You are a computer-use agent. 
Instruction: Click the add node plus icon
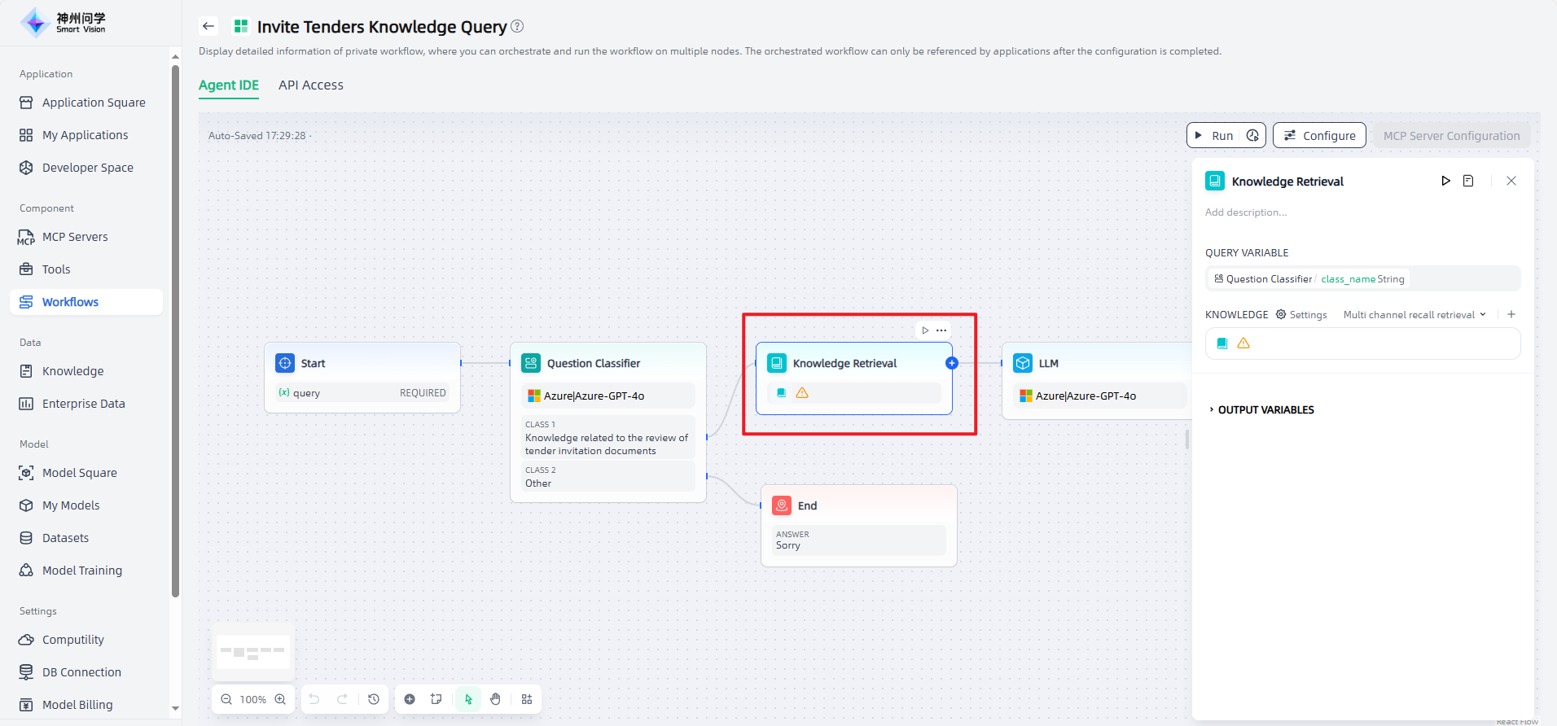pos(410,699)
